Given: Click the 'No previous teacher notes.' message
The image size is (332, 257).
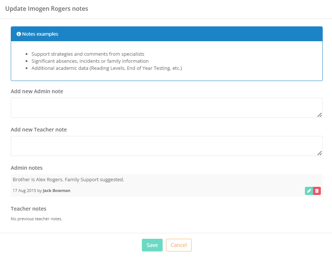Looking at the screenshot, I should pos(36,219).
